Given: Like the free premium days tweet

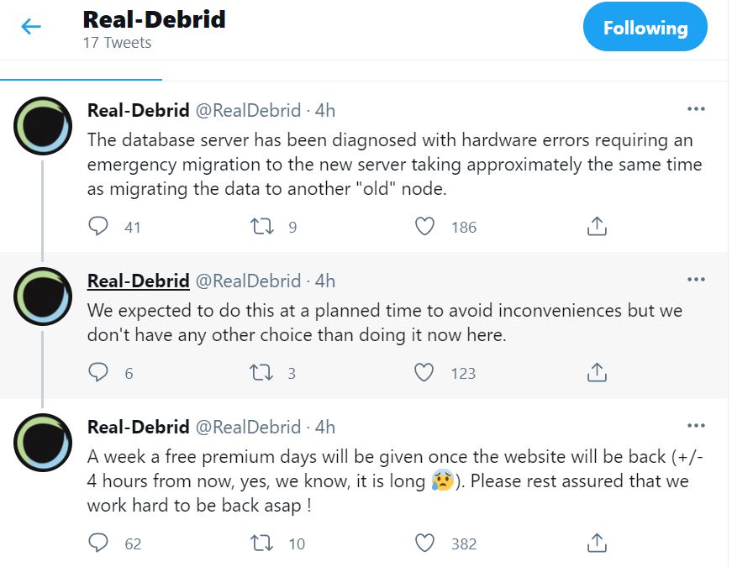Looking at the screenshot, I should point(425,543).
